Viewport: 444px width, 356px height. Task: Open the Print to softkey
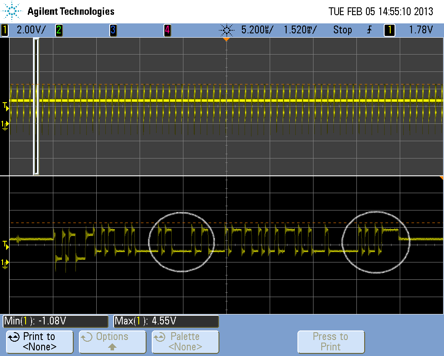pyautogui.click(x=39, y=342)
